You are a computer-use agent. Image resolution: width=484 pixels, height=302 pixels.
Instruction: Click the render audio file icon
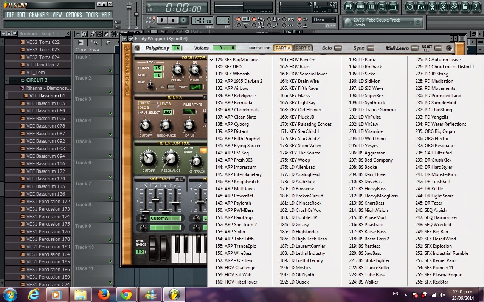(432, 7)
